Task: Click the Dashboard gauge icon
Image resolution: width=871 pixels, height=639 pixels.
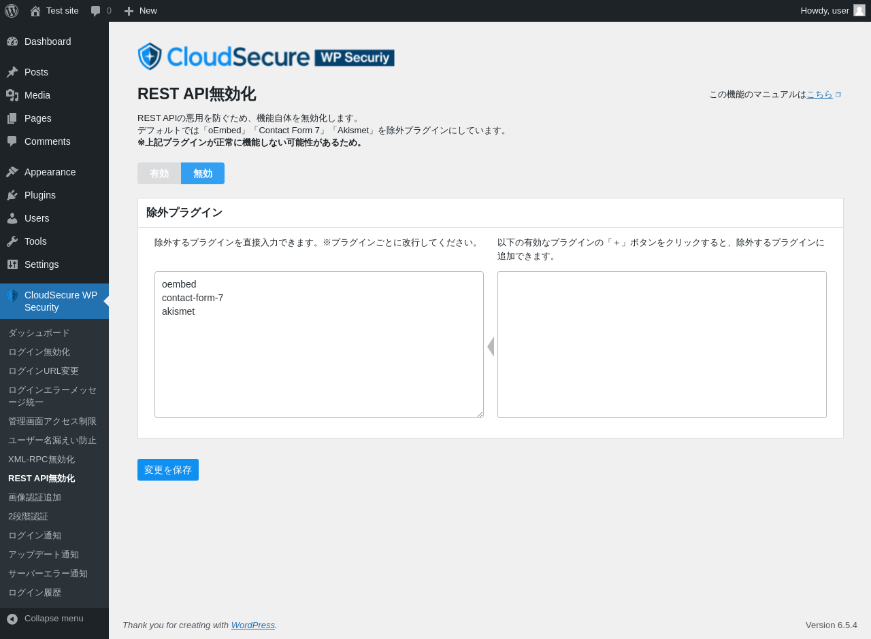Action: click(x=12, y=41)
